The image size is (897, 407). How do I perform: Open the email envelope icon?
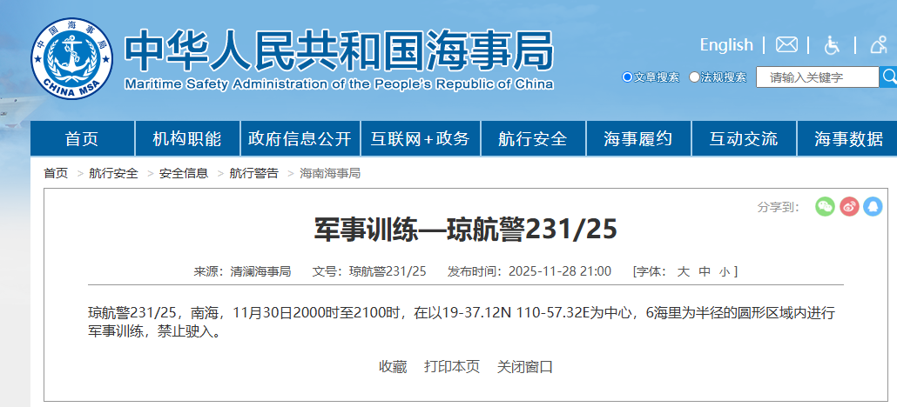pyautogui.click(x=786, y=44)
